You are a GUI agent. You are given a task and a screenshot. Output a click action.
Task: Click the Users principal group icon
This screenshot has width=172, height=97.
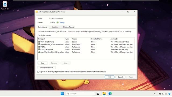coord(39,42)
